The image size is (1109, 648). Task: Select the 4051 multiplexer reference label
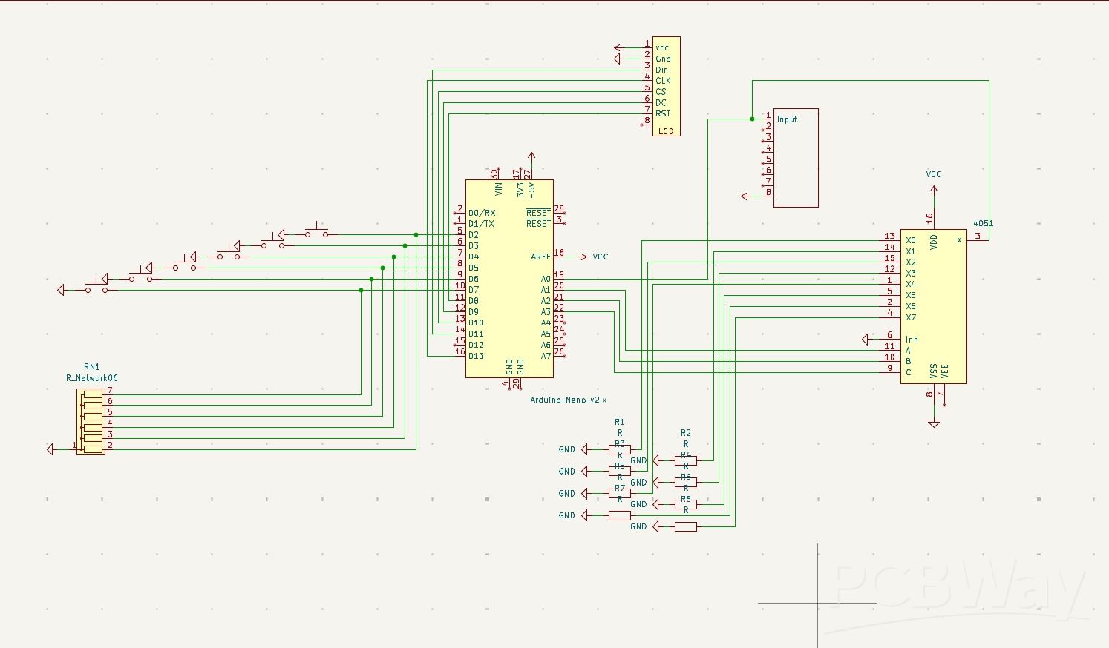pyautogui.click(x=983, y=223)
